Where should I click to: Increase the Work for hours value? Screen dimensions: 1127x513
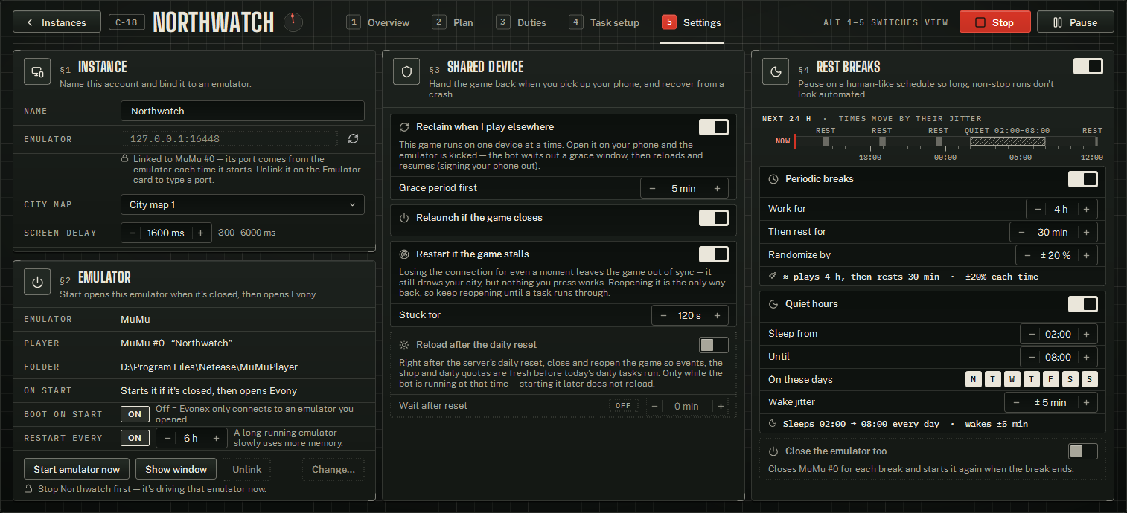click(1086, 209)
